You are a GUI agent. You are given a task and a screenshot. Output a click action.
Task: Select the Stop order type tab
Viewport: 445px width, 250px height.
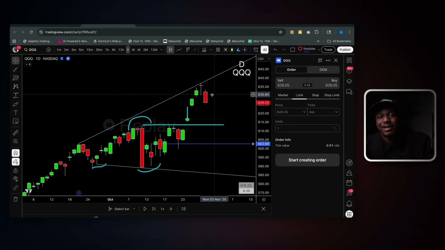(315, 95)
